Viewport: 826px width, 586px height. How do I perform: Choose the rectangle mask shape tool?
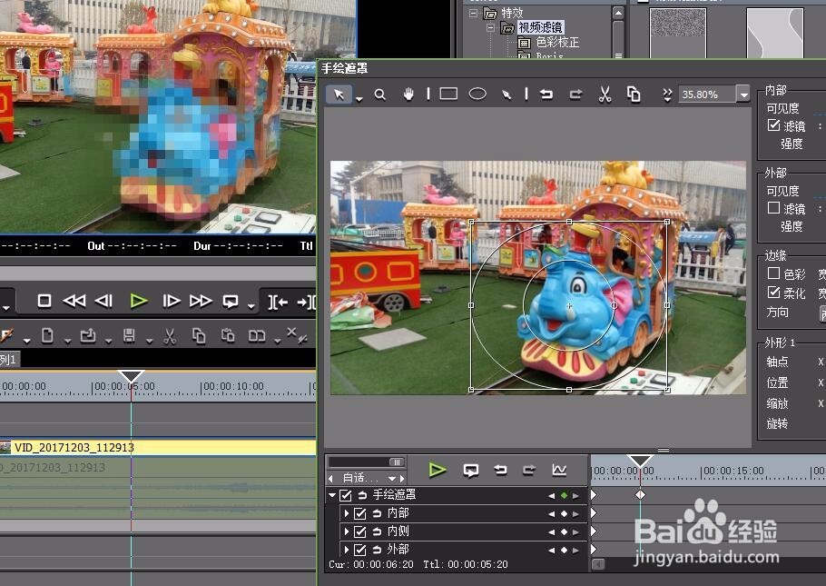coord(448,94)
